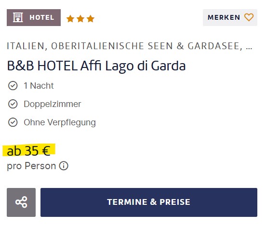This screenshot has width=266, height=227.
Task: Click the second rating star
Action: 80,19
